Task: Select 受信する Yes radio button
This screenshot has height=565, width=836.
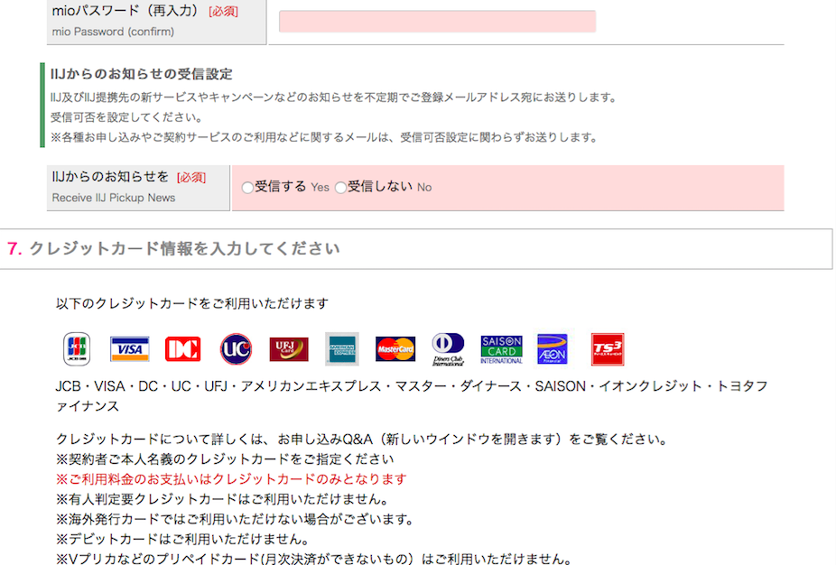Action: click(247, 188)
